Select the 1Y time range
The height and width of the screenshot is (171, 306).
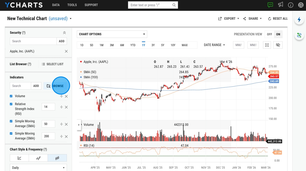tap(143, 45)
